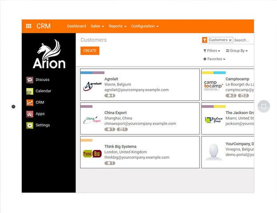Click the opportunities badge on Agrolait card
Image resolution: width=277 pixels, height=213 pixels.
(110, 95)
